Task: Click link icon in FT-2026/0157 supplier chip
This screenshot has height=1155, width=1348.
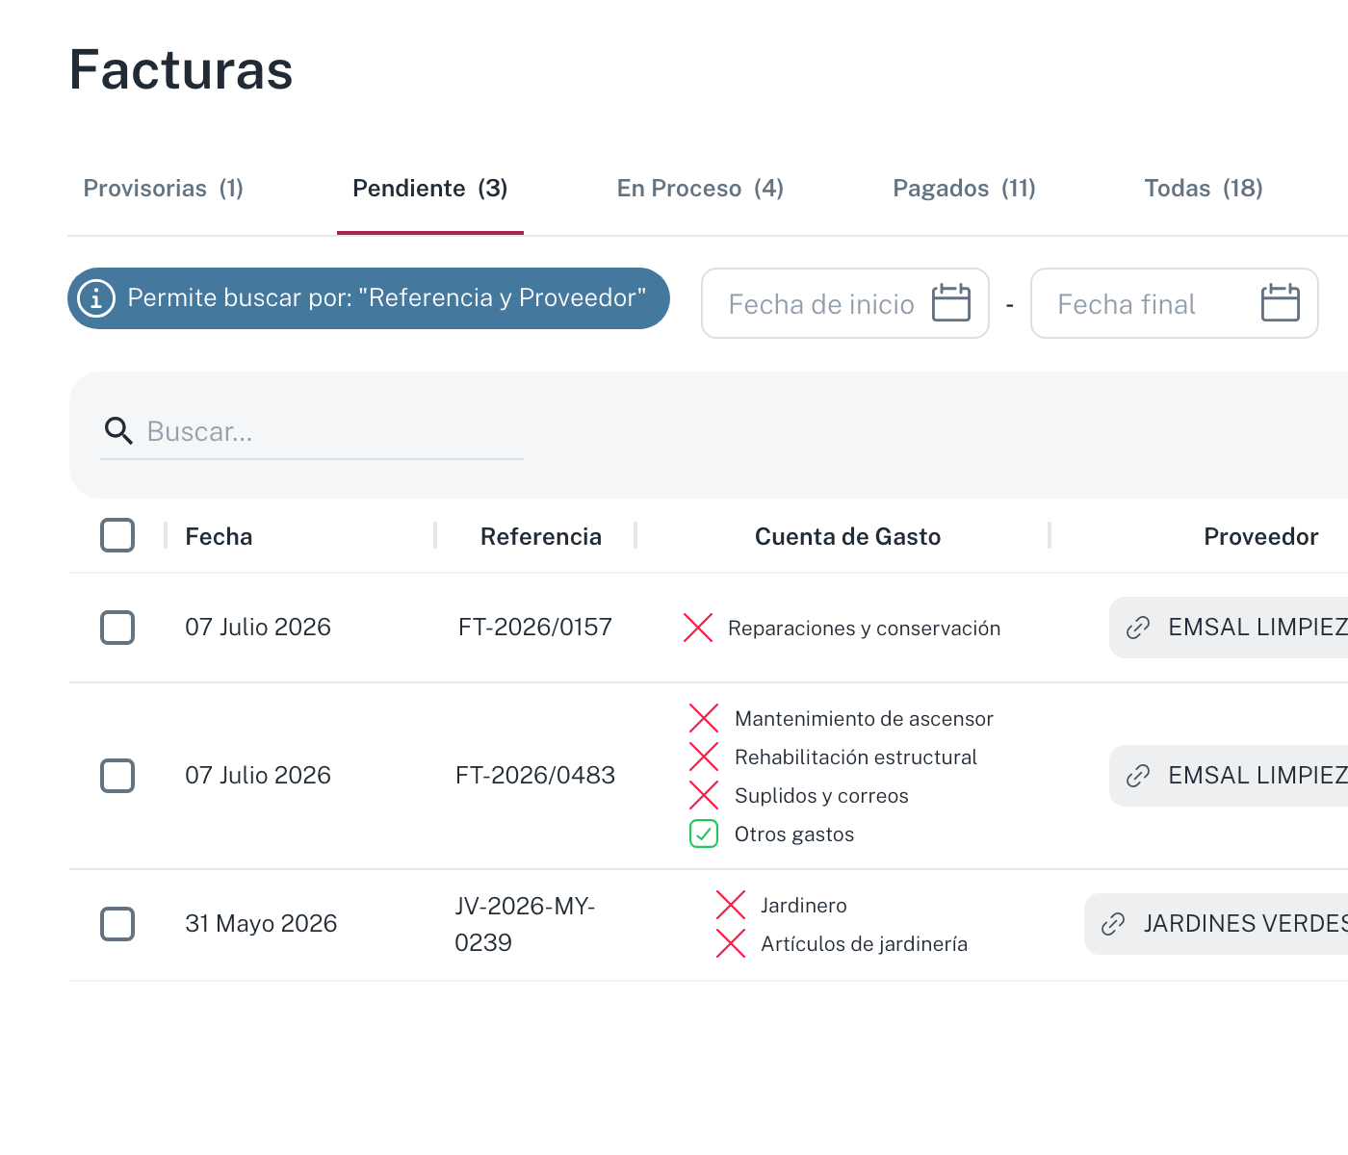Action: coord(1138,628)
